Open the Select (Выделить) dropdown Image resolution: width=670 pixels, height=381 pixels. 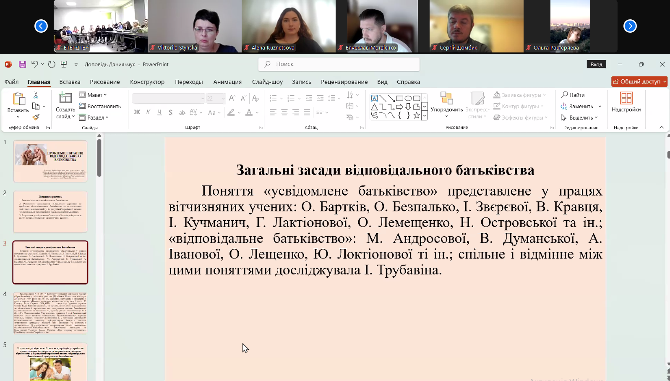tap(579, 117)
